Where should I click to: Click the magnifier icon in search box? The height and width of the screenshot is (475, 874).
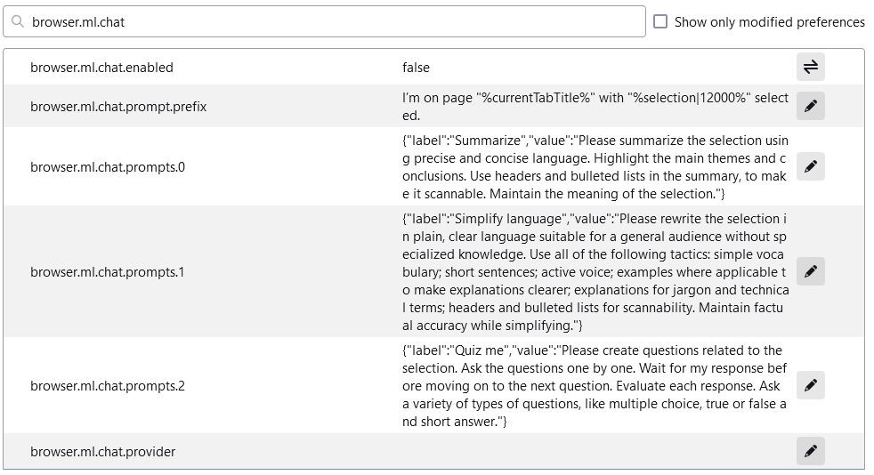(18, 21)
